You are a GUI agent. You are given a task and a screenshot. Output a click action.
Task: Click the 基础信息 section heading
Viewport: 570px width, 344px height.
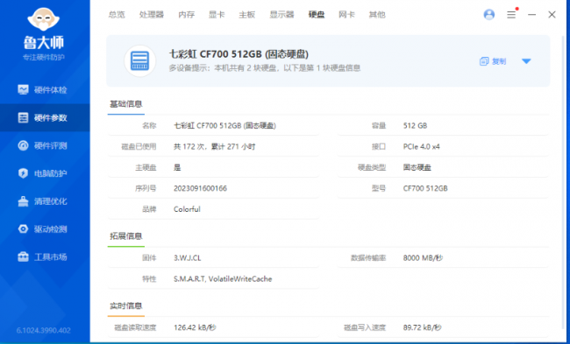[126, 104]
